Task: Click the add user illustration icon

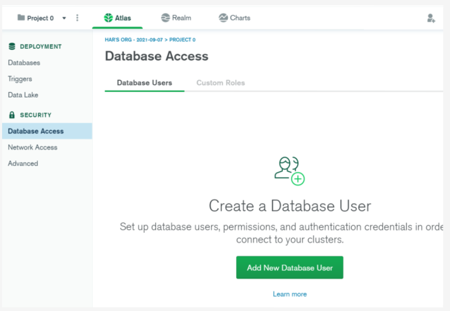Action: (x=289, y=171)
